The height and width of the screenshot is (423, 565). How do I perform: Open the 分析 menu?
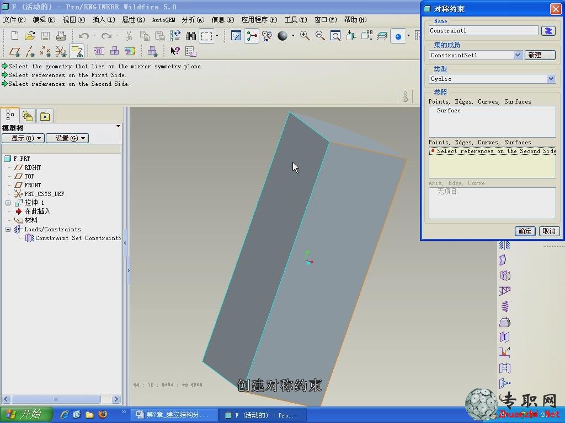193,20
